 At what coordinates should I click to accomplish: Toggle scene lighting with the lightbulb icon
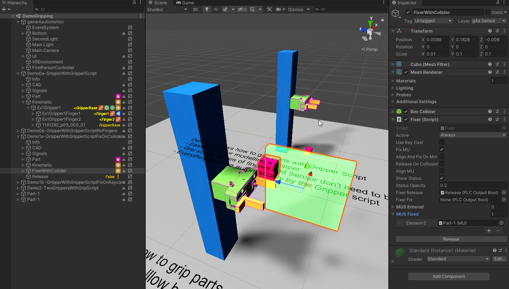207,10
